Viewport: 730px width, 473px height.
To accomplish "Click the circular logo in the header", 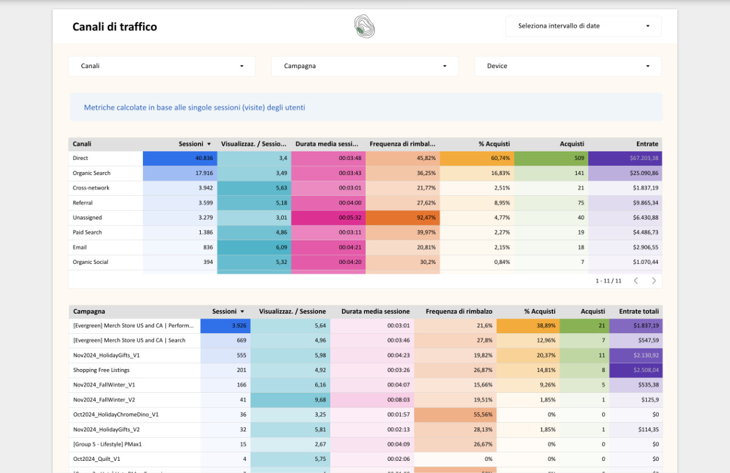I will tap(364, 27).
